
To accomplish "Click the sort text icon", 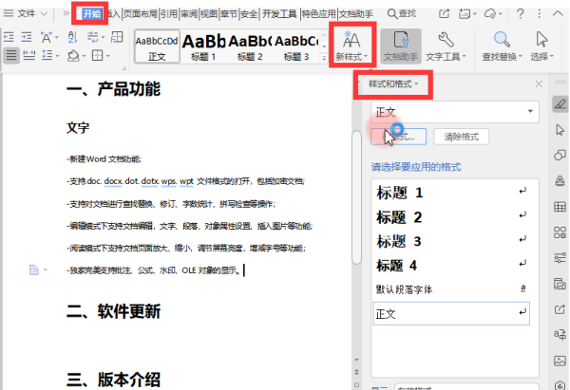I will [73, 37].
